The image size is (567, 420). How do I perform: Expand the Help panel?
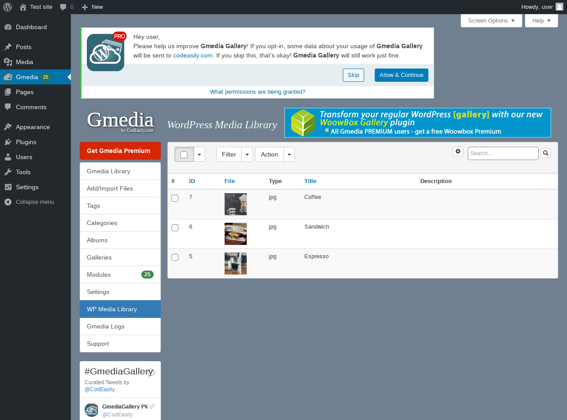click(x=541, y=21)
